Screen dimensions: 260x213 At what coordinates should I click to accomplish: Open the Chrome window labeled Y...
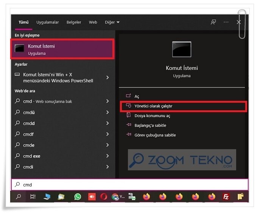click(x=118, y=197)
